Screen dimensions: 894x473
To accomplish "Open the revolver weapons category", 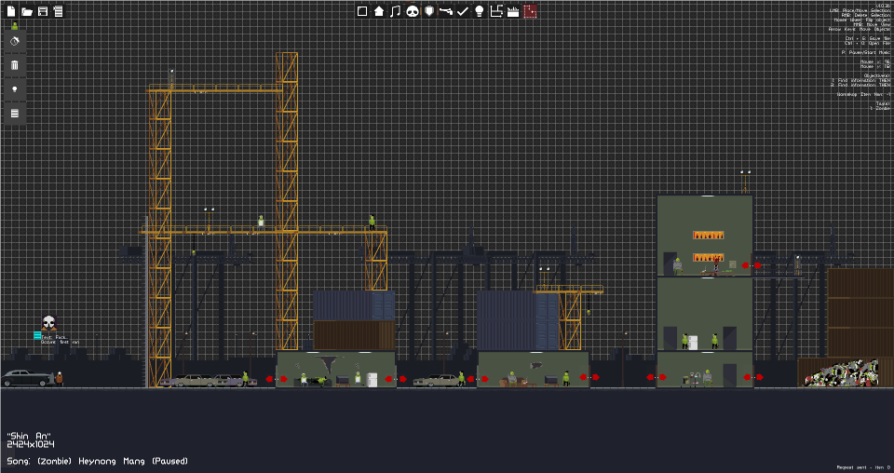I will point(446,11).
